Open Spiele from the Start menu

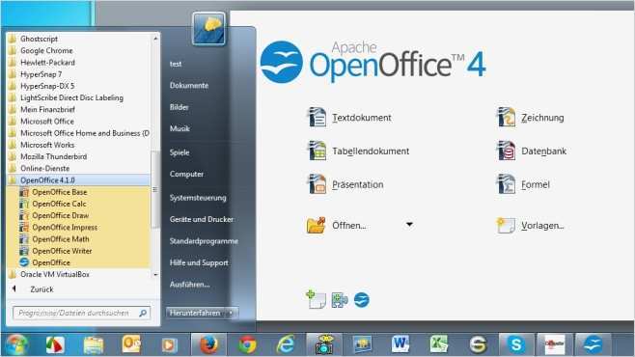(x=179, y=152)
